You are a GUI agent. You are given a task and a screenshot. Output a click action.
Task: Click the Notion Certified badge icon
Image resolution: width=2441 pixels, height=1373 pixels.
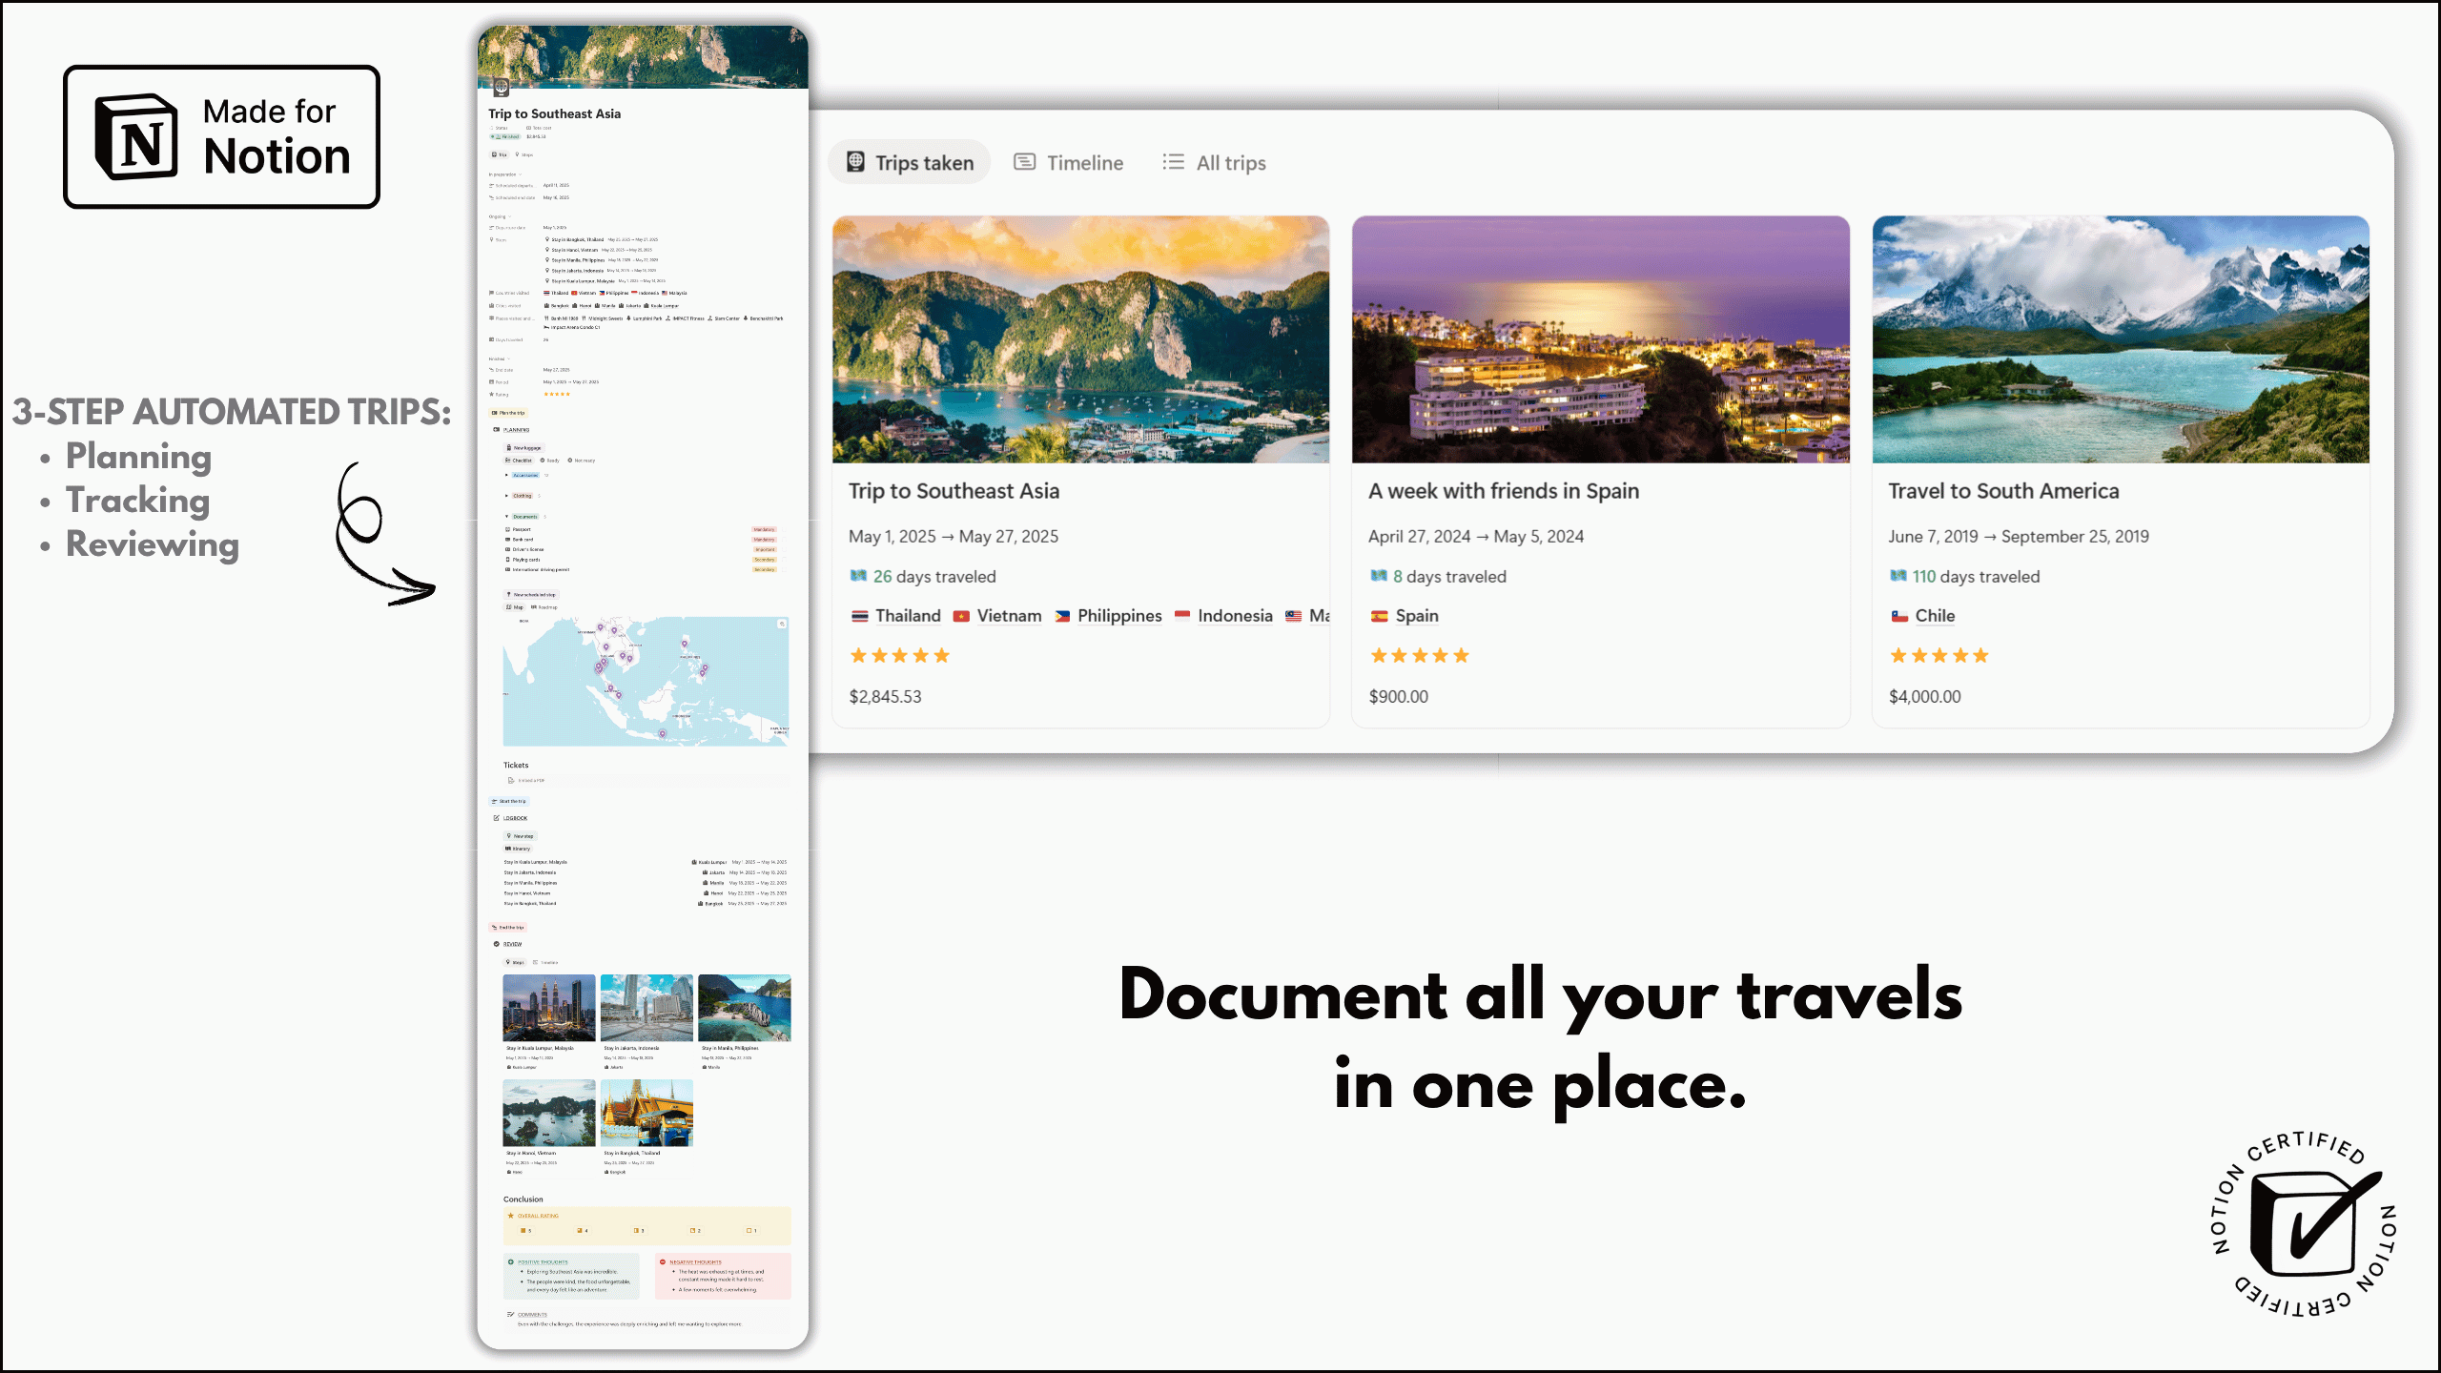[2303, 1224]
